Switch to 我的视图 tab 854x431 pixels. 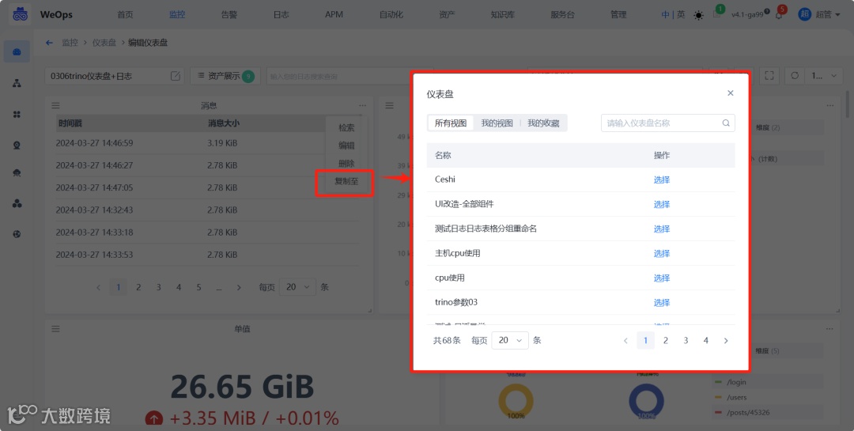pos(497,123)
